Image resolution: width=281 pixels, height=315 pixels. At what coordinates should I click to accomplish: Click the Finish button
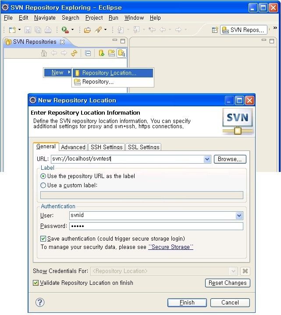tap(187, 303)
